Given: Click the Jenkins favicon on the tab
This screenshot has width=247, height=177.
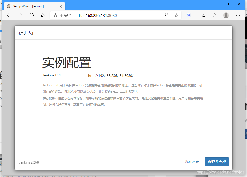Looking at the screenshot, I should click(8, 6).
